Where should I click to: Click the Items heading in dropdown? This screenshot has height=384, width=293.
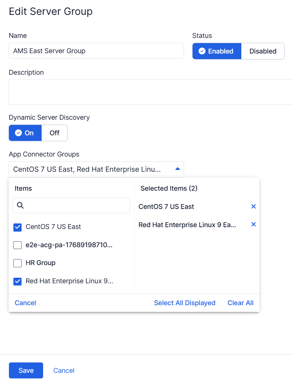(x=23, y=188)
